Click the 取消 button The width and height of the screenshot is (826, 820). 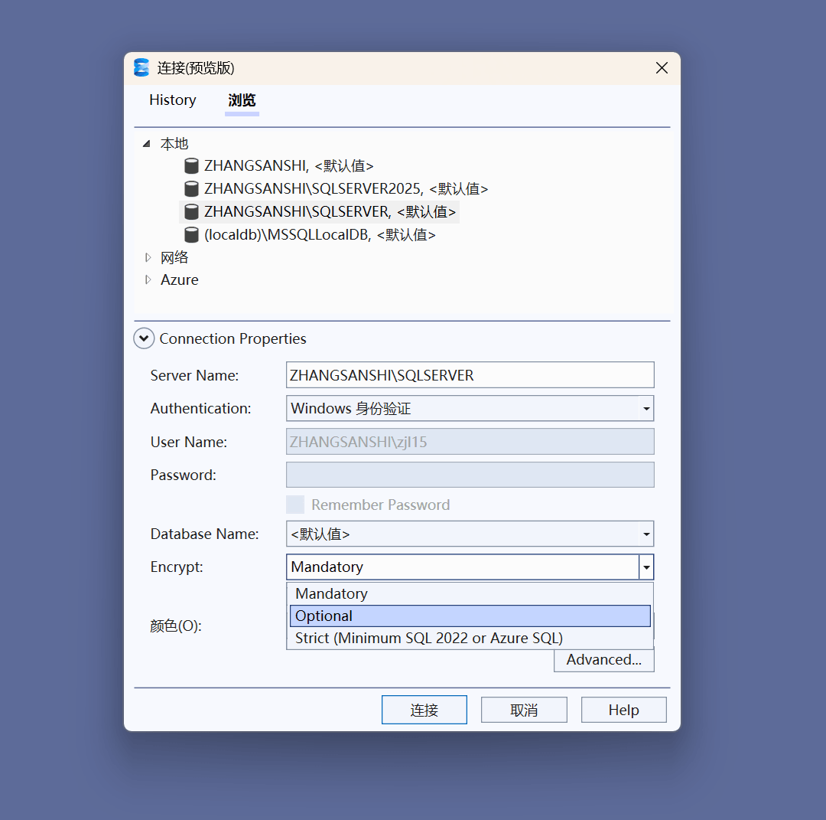pos(524,710)
